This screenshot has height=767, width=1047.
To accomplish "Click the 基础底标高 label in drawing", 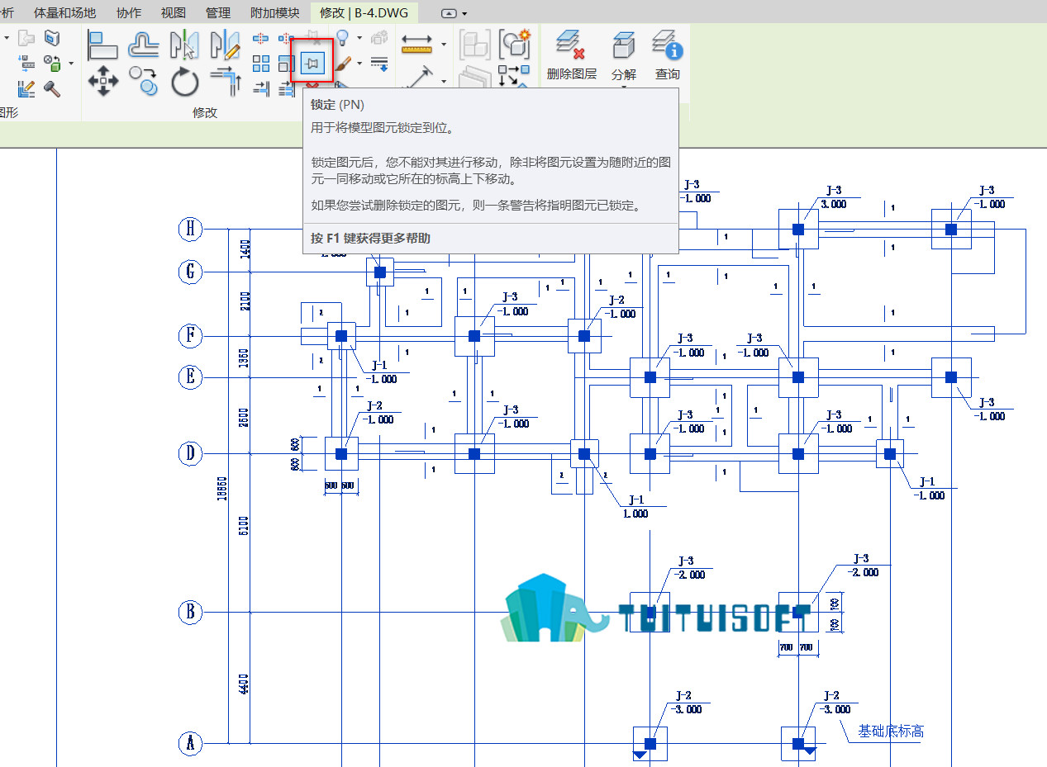I will point(891,731).
